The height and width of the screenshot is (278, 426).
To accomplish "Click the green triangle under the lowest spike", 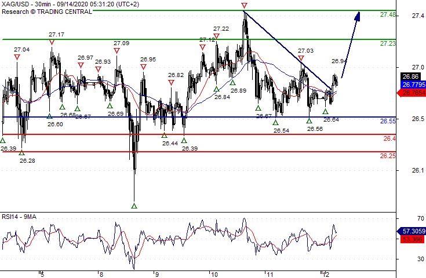I will (134, 206).
